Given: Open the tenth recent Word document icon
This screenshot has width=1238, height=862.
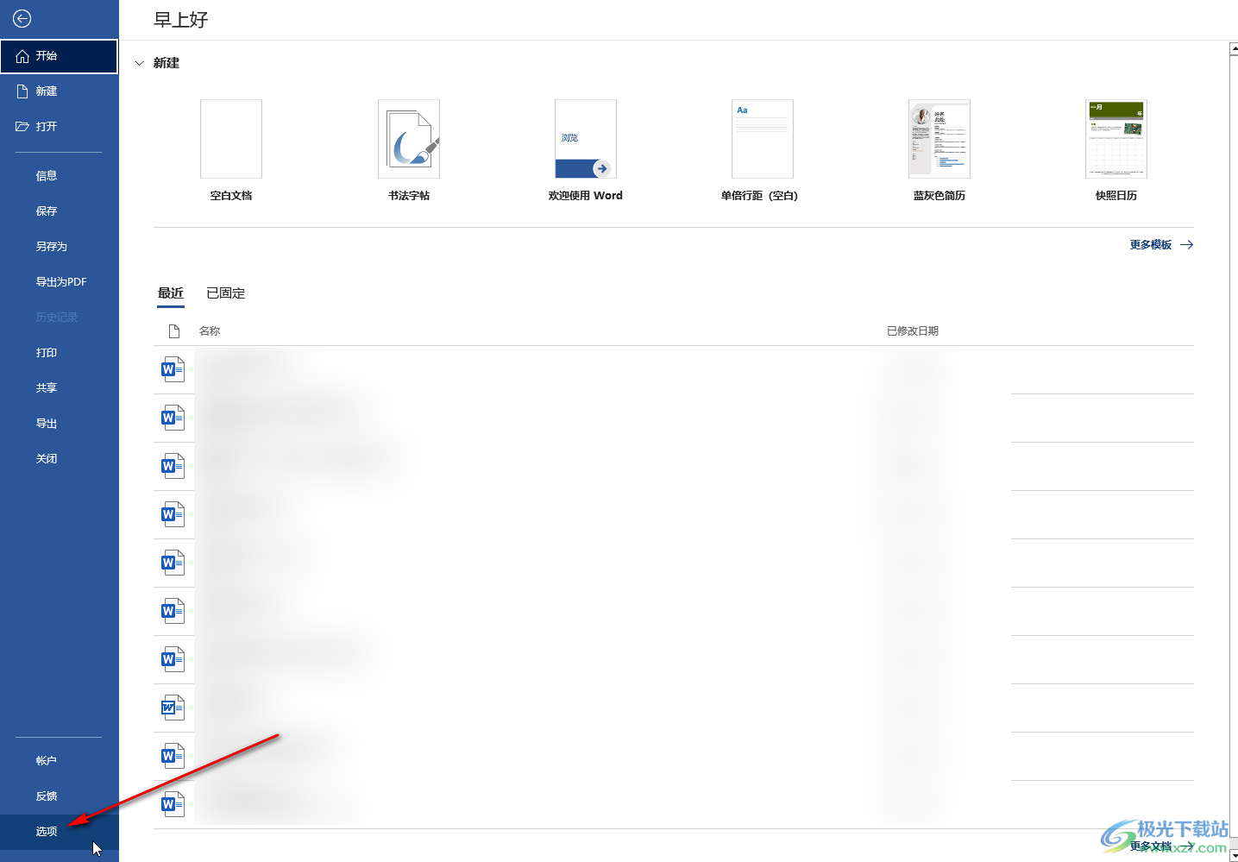Looking at the screenshot, I should [173, 804].
